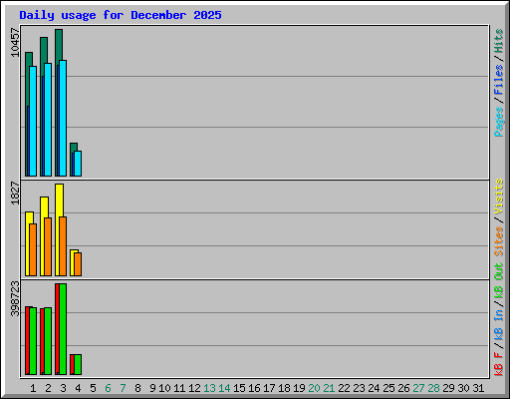
Task: Click day label 31 on the x-axis
Action: coord(478,388)
